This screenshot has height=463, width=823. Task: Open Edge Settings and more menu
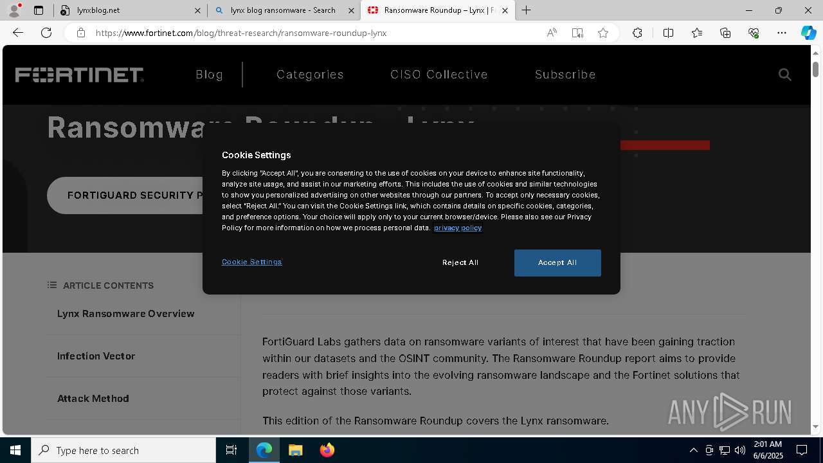pyautogui.click(x=782, y=33)
